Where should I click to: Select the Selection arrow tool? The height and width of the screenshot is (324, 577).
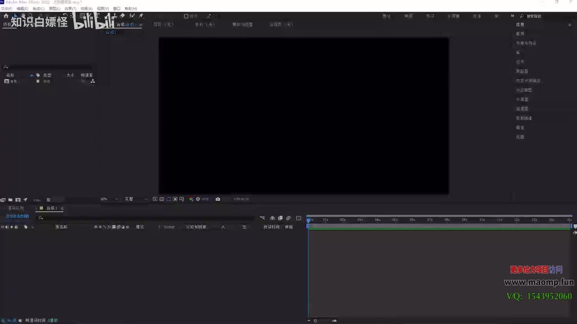(x=15, y=16)
